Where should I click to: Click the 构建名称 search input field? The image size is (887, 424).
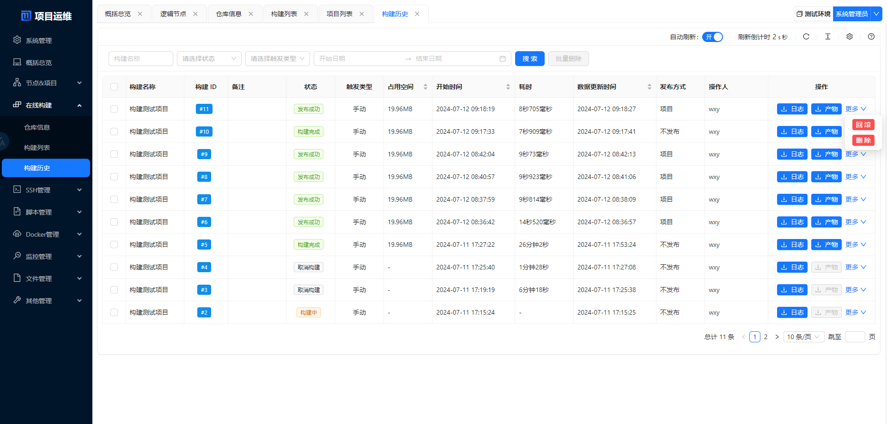(x=141, y=59)
